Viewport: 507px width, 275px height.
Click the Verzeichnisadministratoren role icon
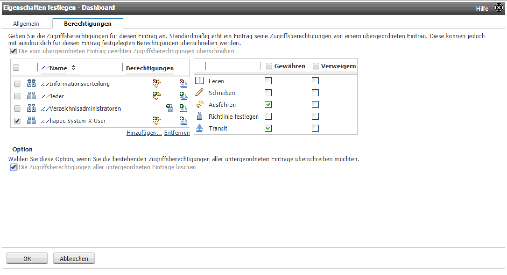click(x=31, y=108)
